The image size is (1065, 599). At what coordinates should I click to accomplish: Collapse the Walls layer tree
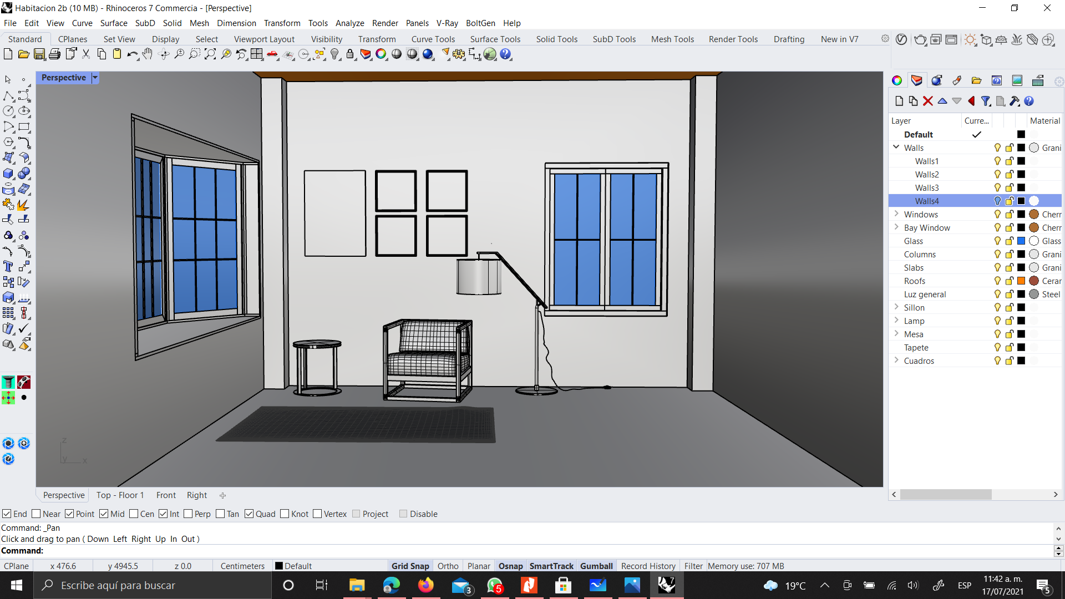click(896, 147)
